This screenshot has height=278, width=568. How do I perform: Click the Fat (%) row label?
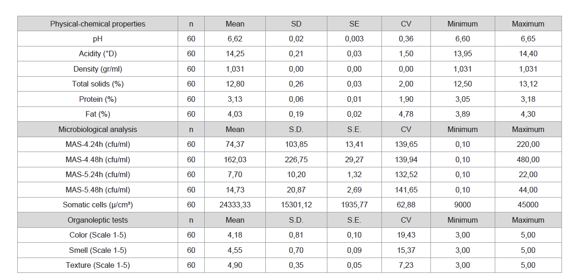coord(97,114)
